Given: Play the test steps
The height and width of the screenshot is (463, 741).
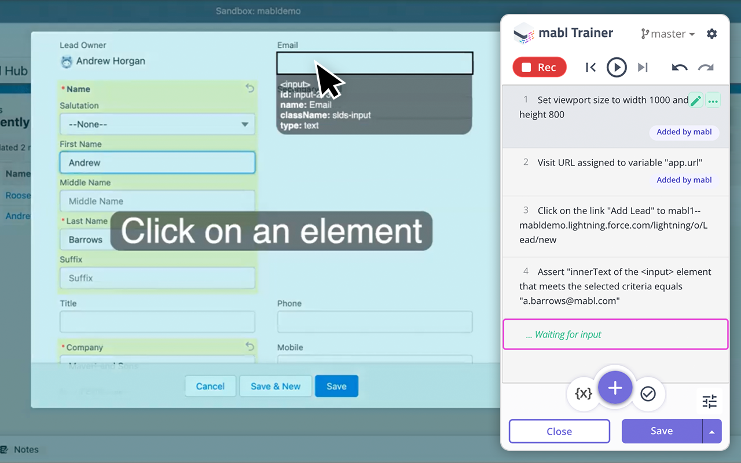Looking at the screenshot, I should point(617,67).
